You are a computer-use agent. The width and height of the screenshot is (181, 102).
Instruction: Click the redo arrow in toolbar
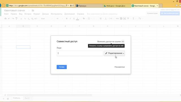(13, 19)
